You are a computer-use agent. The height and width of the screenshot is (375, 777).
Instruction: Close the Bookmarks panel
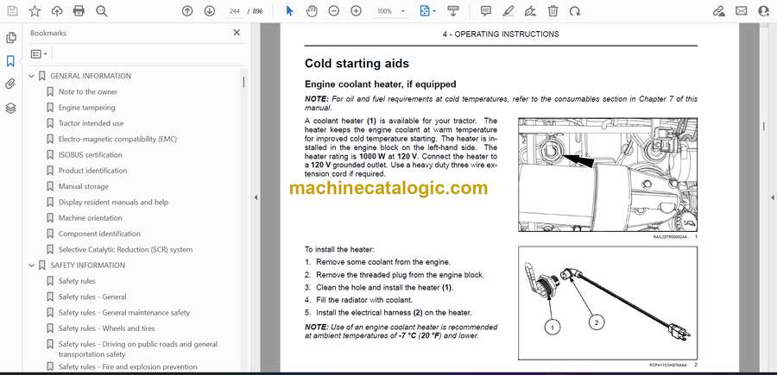[x=237, y=33]
